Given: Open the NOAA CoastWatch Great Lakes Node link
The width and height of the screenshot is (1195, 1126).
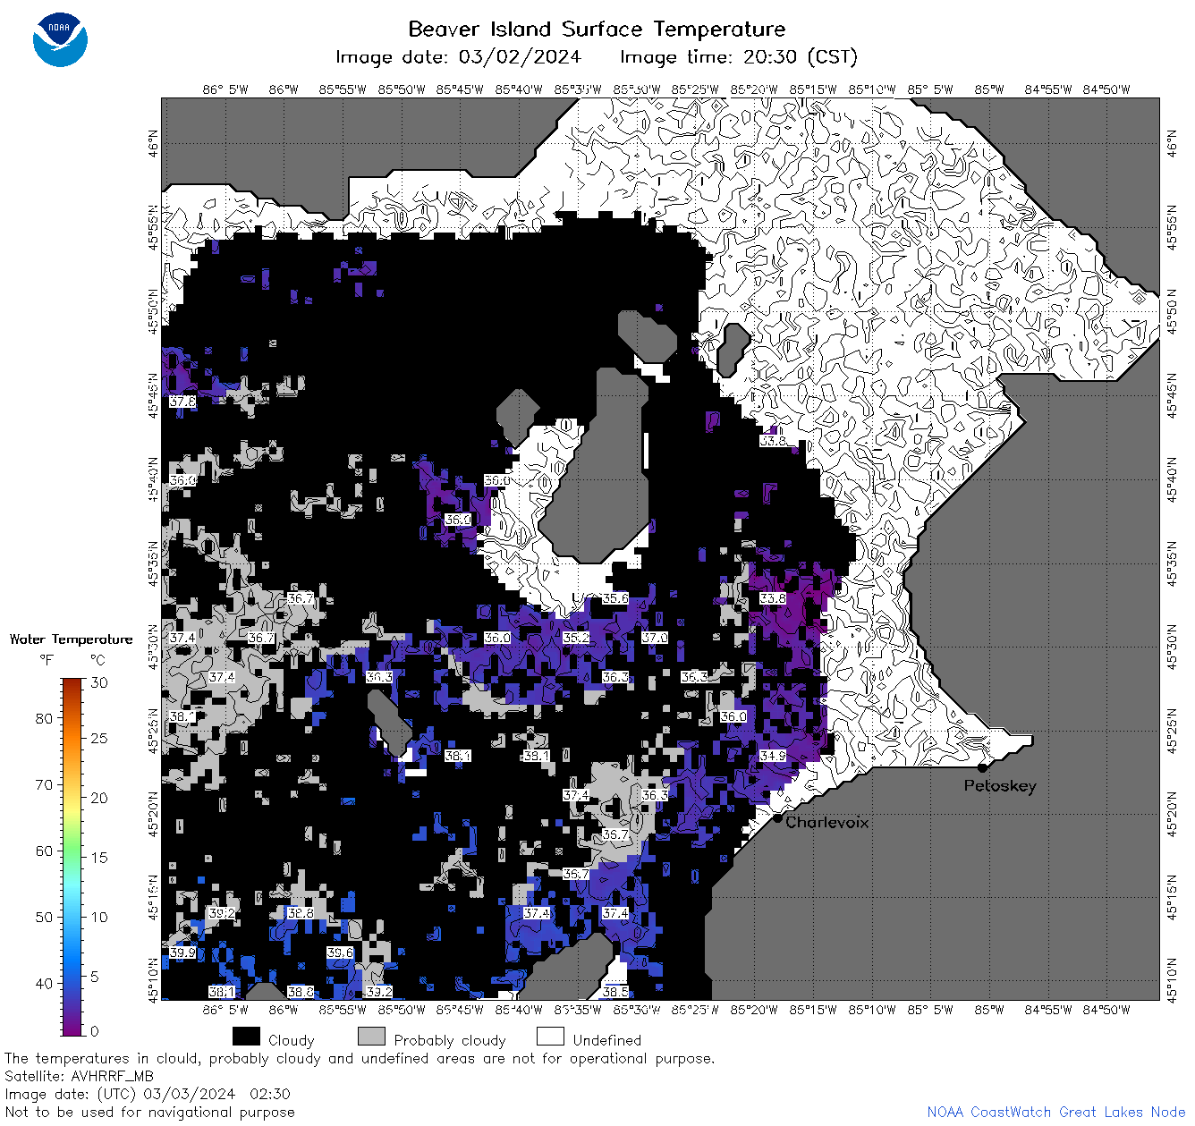Looking at the screenshot, I should [1056, 1112].
